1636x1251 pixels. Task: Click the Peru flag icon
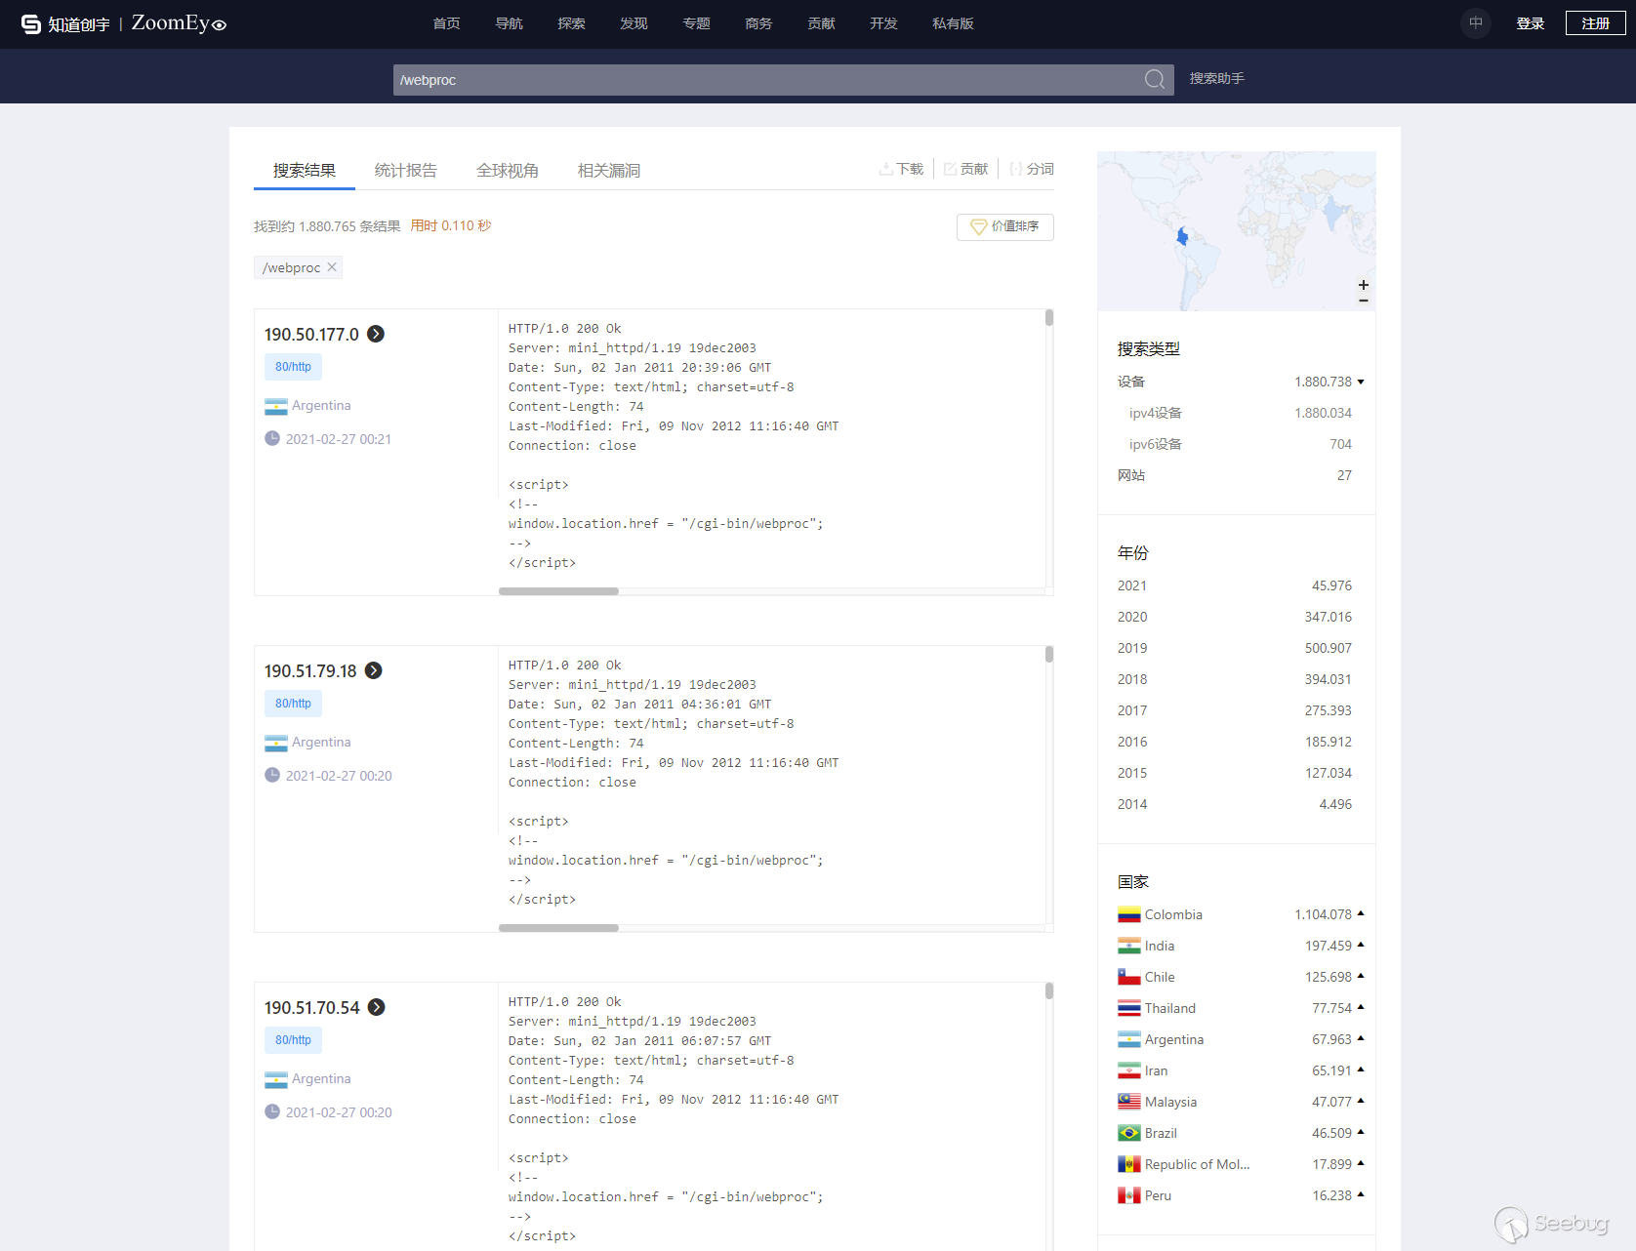[1129, 1195]
